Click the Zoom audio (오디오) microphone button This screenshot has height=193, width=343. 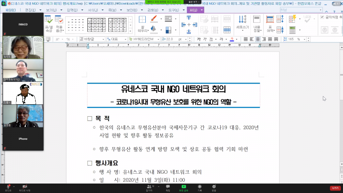(8, 188)
